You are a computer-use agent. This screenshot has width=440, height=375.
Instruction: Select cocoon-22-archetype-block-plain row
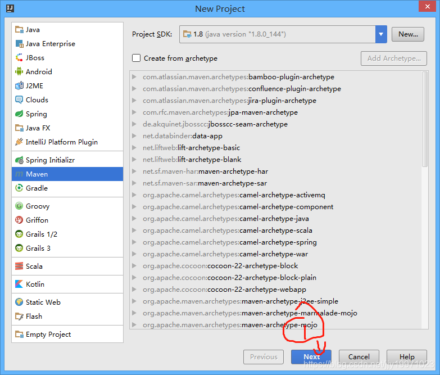pyautogui.click(x=276, y=277)
